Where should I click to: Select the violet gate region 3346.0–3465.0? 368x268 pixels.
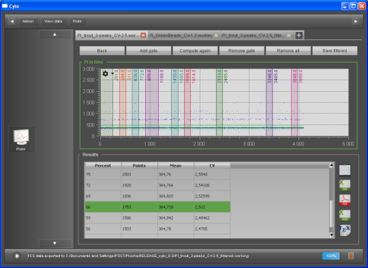point(269,103)
